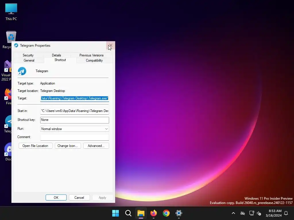Click inside the Target field
Image resolution: width=294 pixels, height=220 pixels.
pos(74,99)
